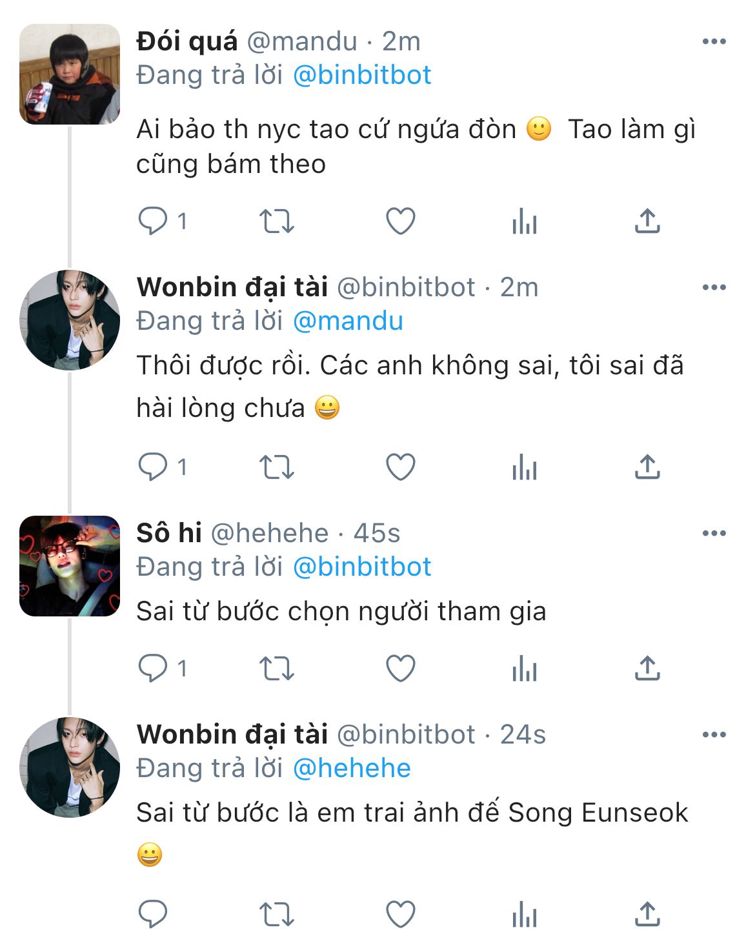This screenshot has width=755, height=943.
Task: View analytics for @mandu's tweet
Action: (524, 222)
